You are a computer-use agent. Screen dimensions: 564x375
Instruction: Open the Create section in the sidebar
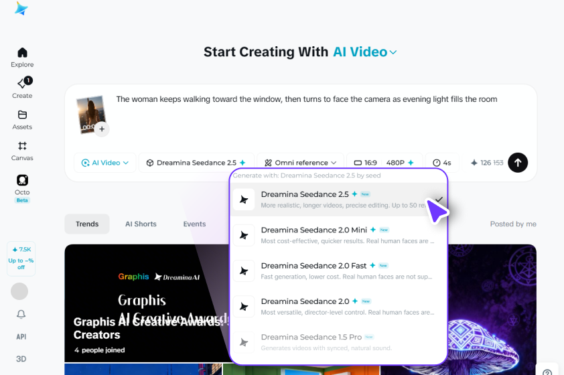(22, 88)
